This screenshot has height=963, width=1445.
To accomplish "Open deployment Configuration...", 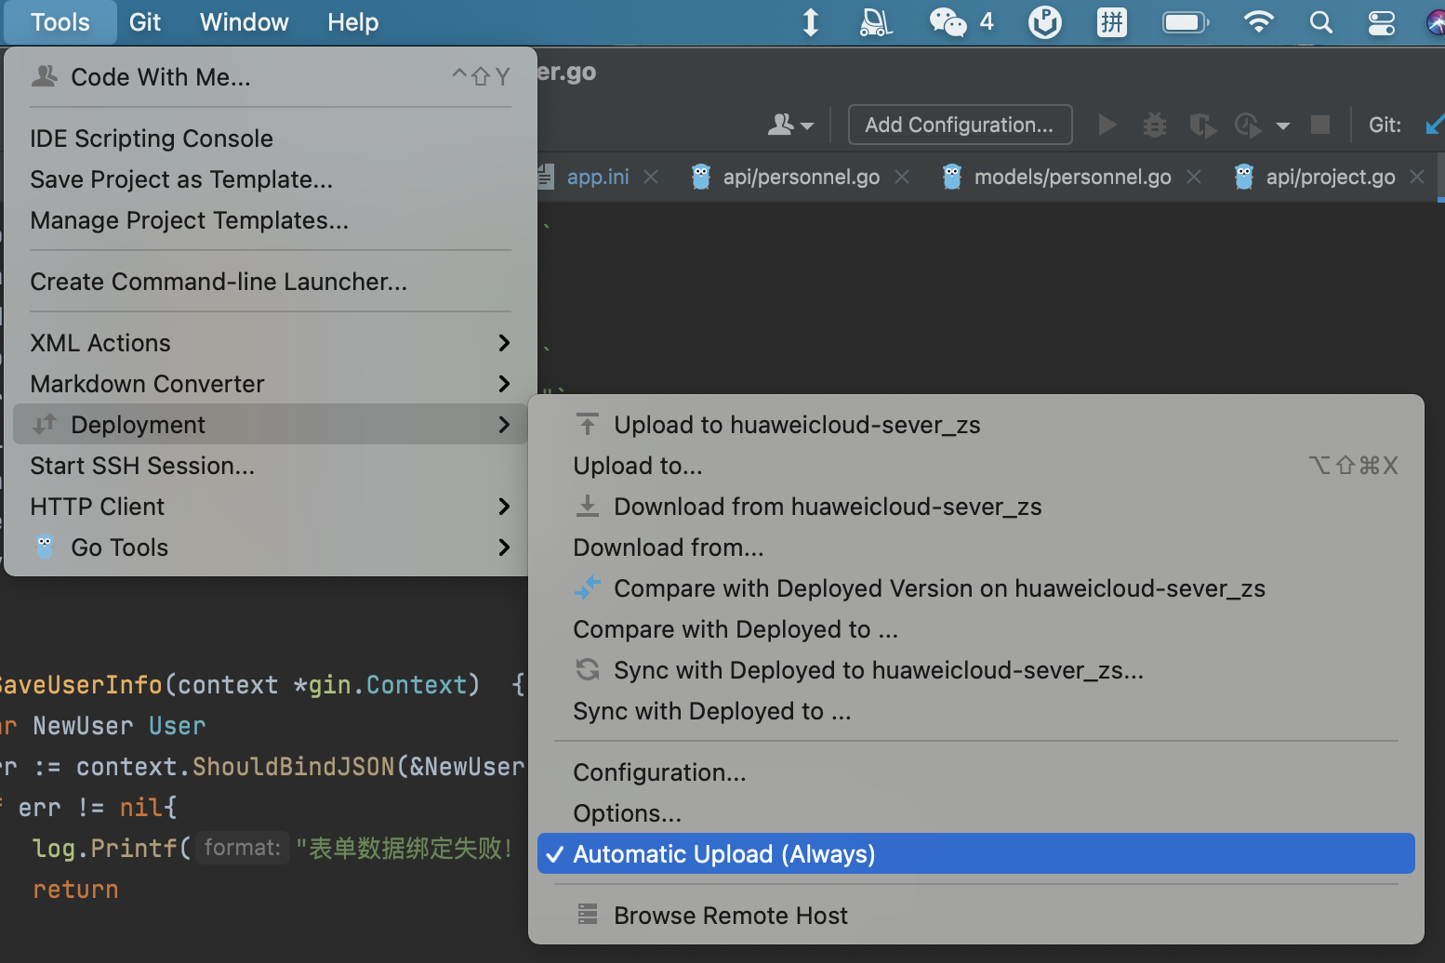I will (976, 772).
